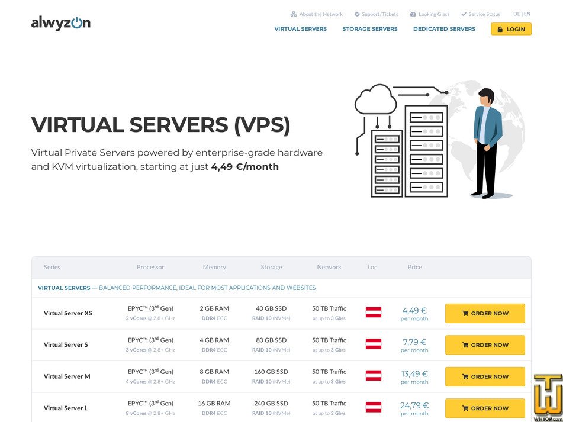This screenshot has width=563, height=422.
Task: Click the cart icon on Virtual Server S order button
Action: (x=465, y=344)
